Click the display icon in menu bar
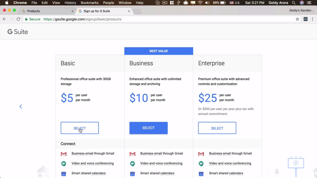Image resolution: width=317 pixels, height=178 pixels. click(193, 3)
